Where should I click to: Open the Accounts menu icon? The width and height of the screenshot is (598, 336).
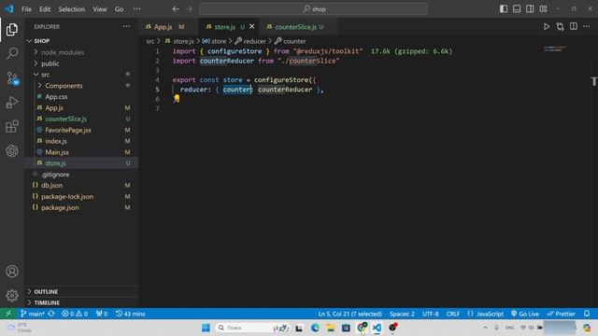coord(12,272)
